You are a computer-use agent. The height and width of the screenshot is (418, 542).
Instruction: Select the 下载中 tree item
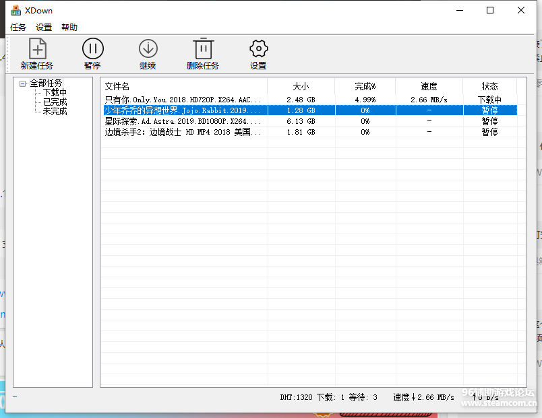pos(55,93)
